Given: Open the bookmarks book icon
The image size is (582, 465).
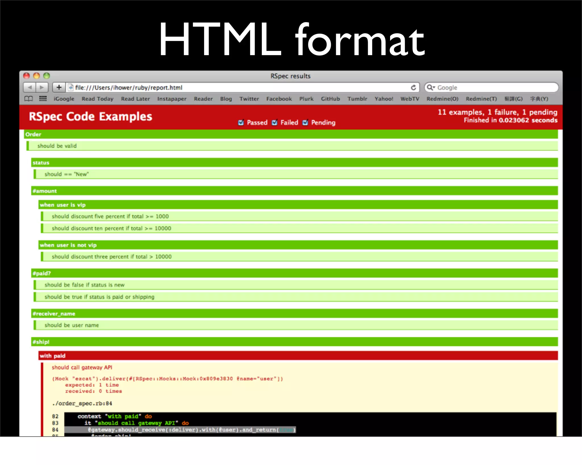Looking at the screenshot, I should click(28, 99).
